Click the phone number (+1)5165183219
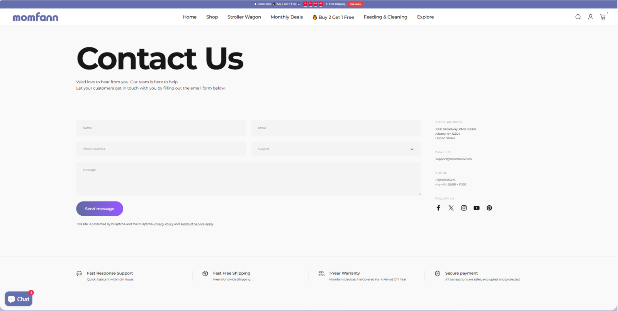The image size is (618, 311). [x=445, y=180]
